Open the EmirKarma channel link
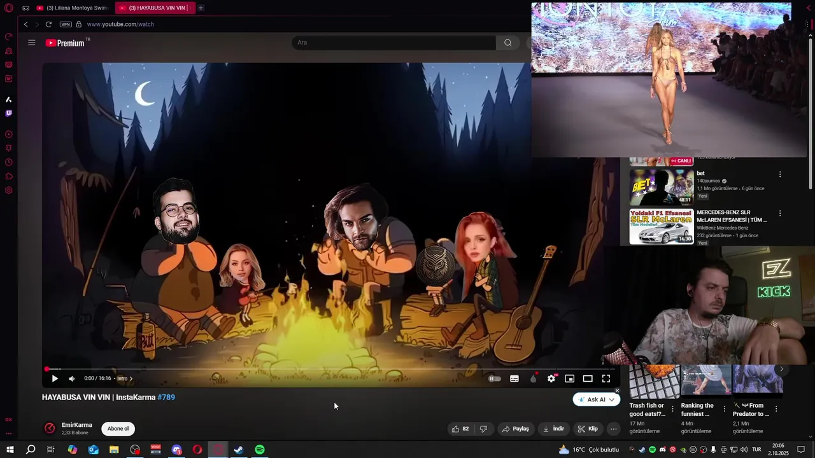This screenshot has height=458, width=815. pos(77,425)
